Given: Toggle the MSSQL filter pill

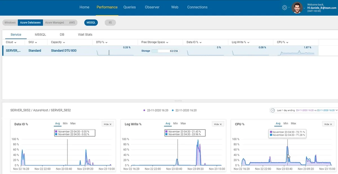Looking at the screenshot, I should pos(91,22).
